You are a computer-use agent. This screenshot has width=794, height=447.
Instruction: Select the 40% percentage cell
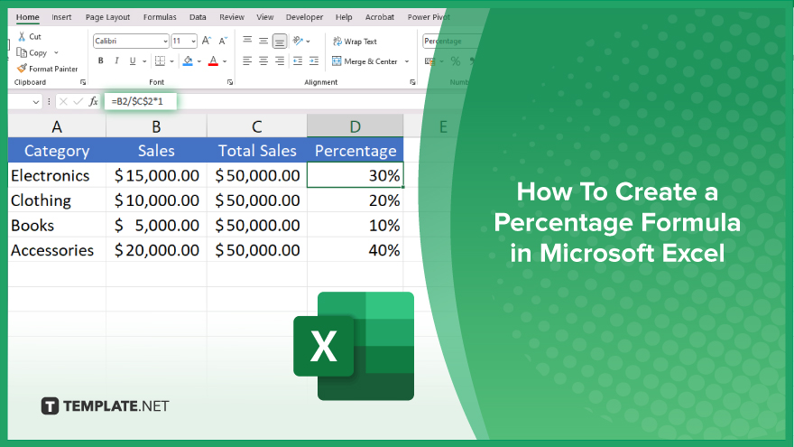pos(355,250)
